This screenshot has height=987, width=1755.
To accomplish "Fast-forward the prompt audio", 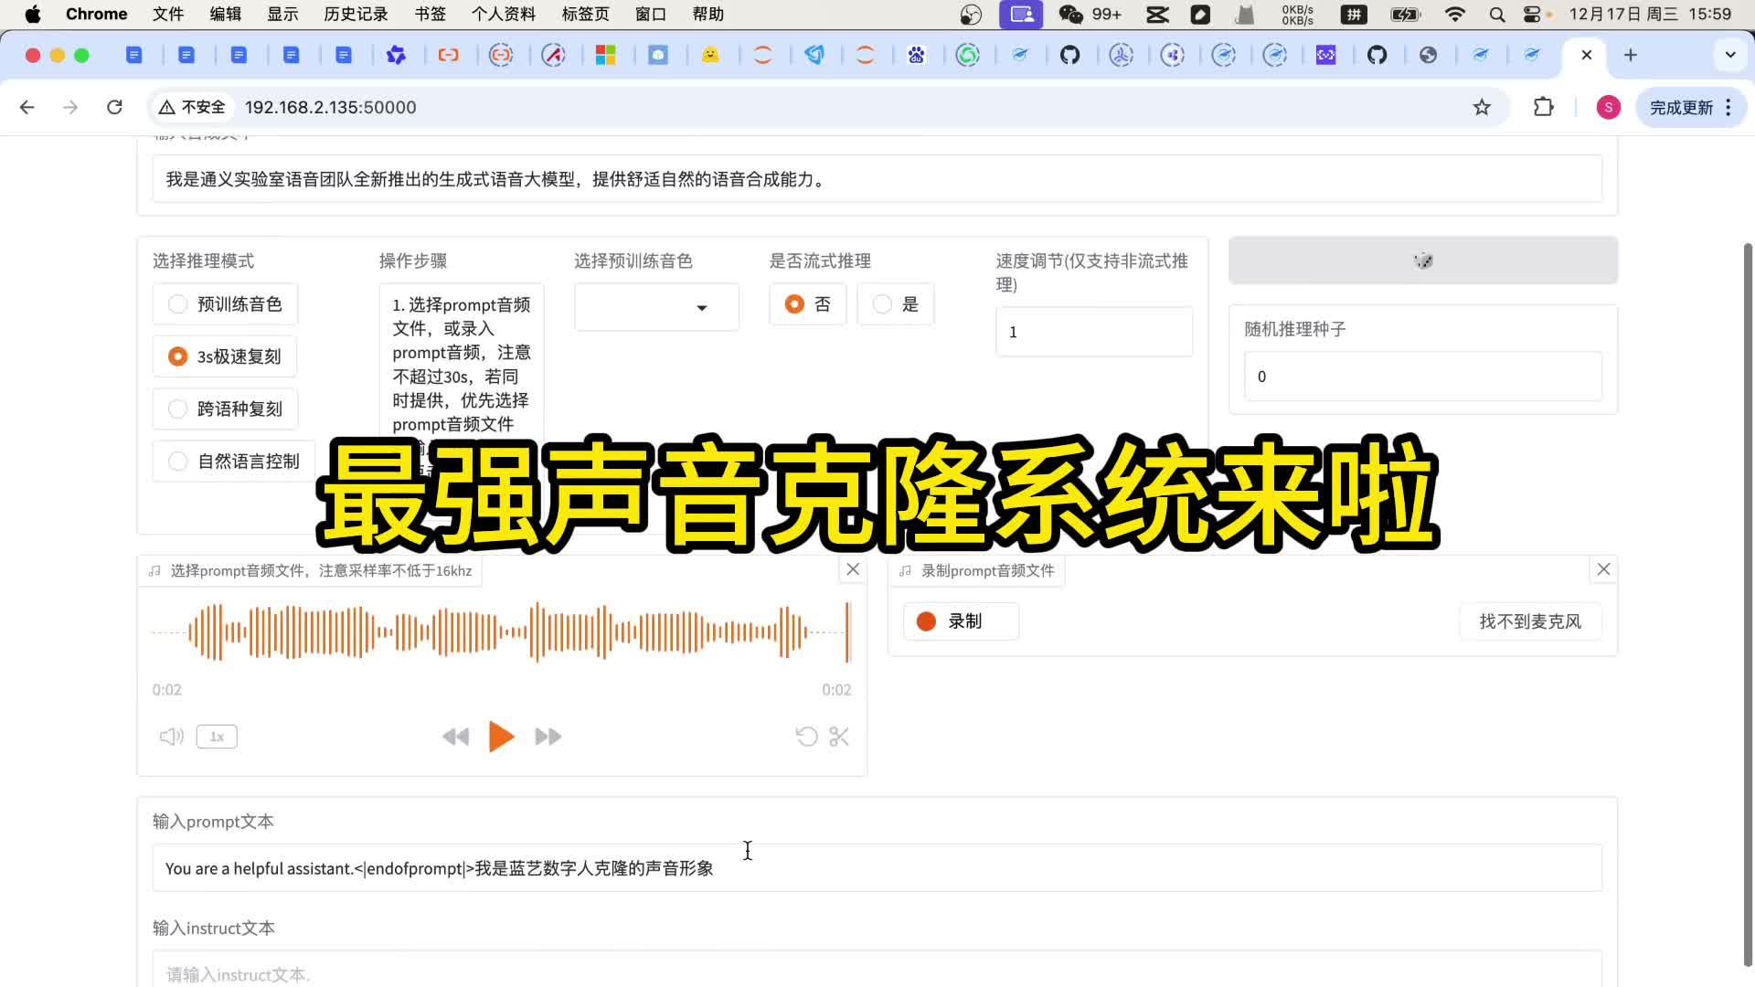I will click(x=547, y=737).
